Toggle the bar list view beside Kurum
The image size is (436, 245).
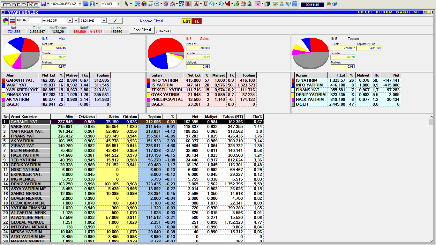point(12,21)
